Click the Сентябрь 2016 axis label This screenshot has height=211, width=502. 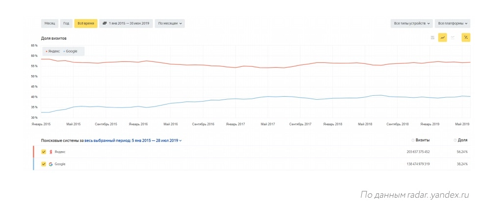point(203,124)
